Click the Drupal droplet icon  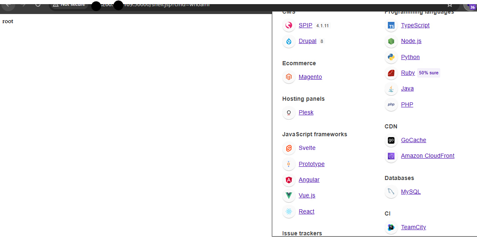[289, 41]
